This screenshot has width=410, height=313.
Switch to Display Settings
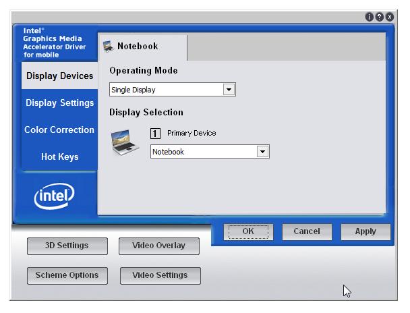click(x=59, y=103)
